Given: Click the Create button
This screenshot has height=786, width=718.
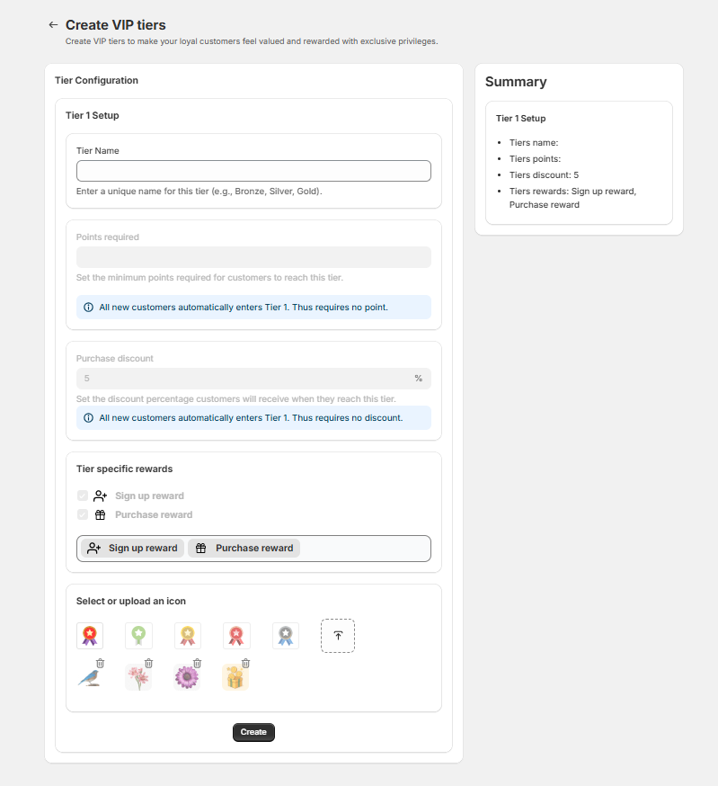Looking at the screenshot, I should 253,732.
